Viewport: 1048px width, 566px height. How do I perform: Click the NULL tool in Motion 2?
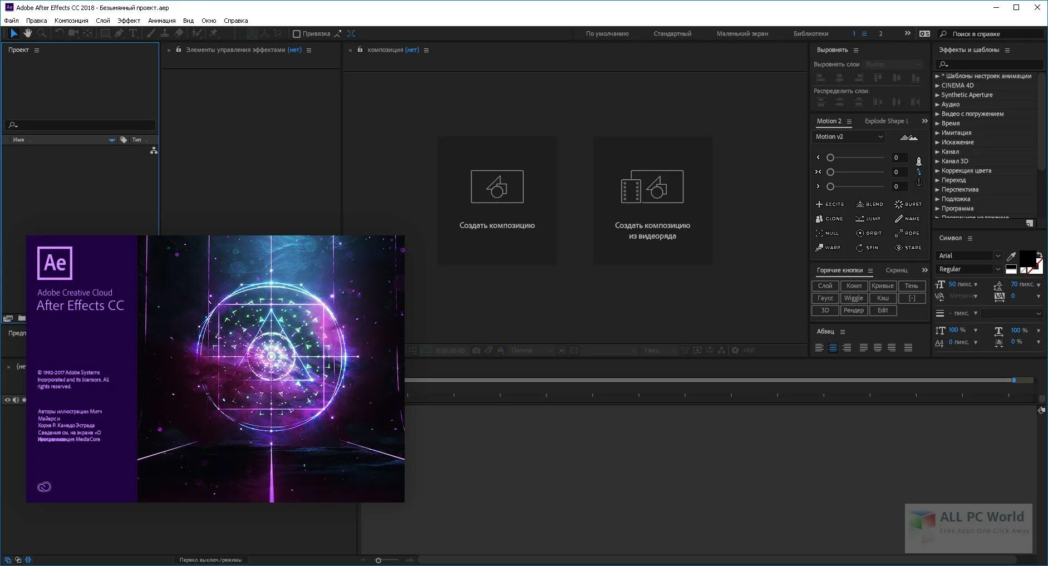point(827,233)
